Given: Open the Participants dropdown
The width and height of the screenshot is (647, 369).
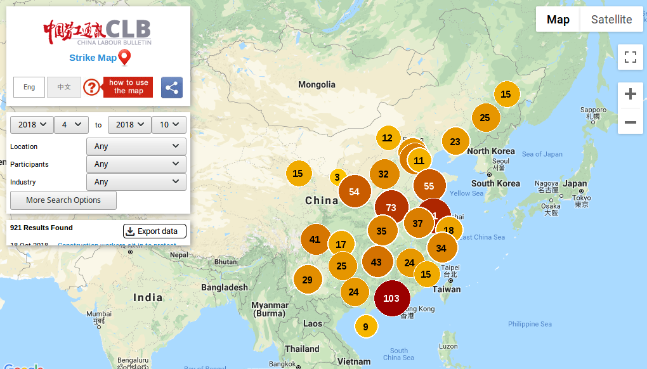Looking at the screenshot, I should pos(136,164).
